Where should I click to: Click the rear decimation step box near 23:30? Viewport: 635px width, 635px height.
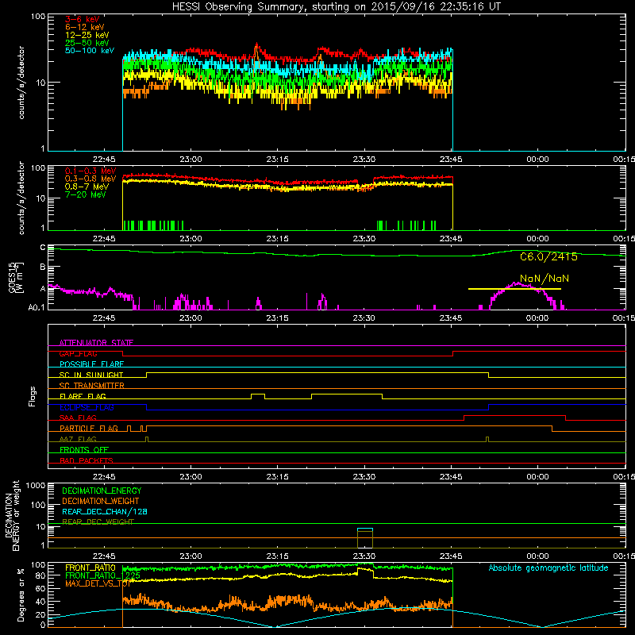coord(365,538)
